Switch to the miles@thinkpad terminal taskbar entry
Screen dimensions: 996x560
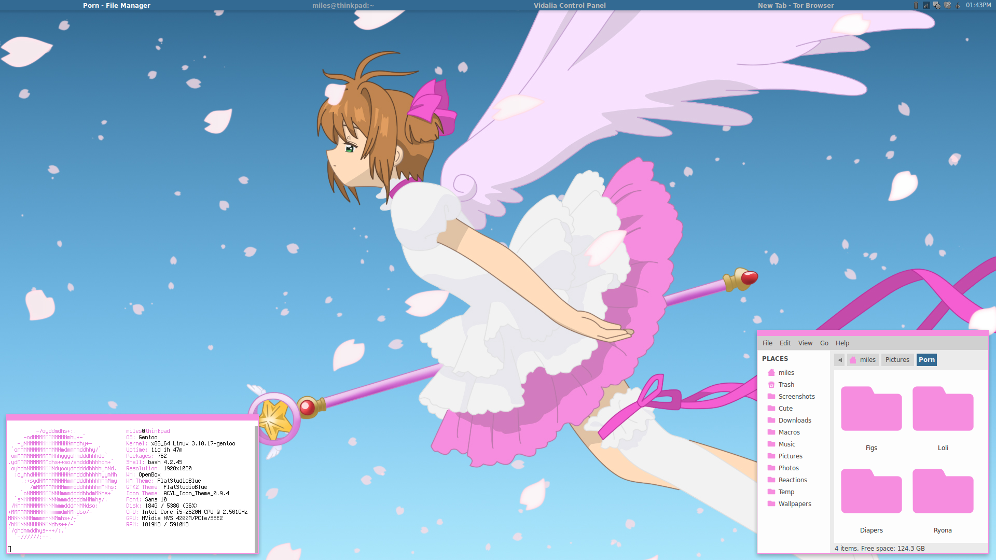point(343,5)
